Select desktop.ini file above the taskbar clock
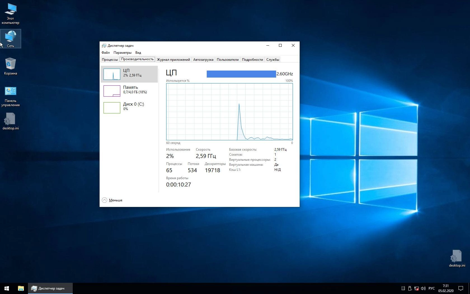 [x=457, y=259]
